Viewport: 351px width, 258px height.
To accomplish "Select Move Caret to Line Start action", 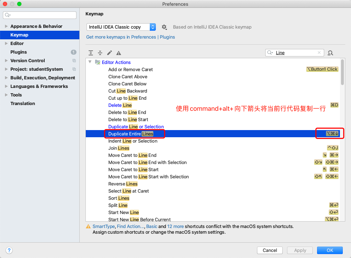I will click(133, 170).
